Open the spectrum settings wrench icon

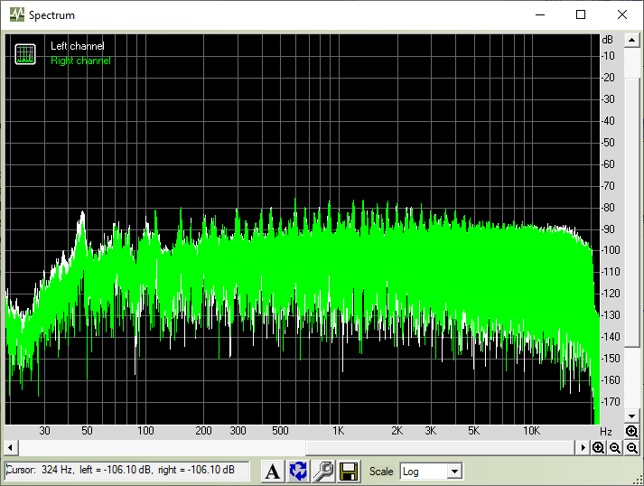click(x=323, y=471)
